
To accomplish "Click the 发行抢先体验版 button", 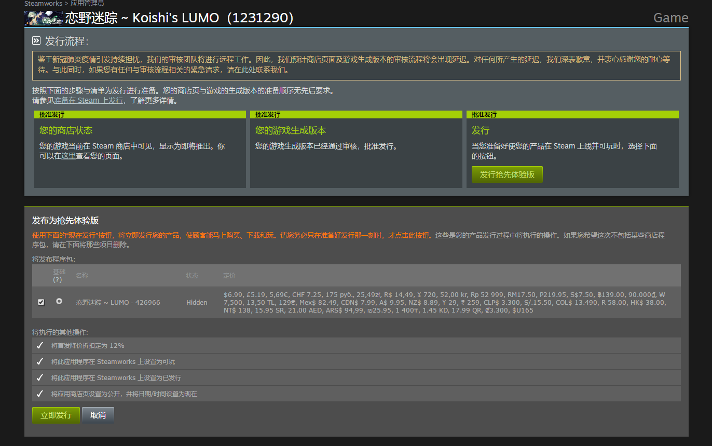I will tap(507, 174).
